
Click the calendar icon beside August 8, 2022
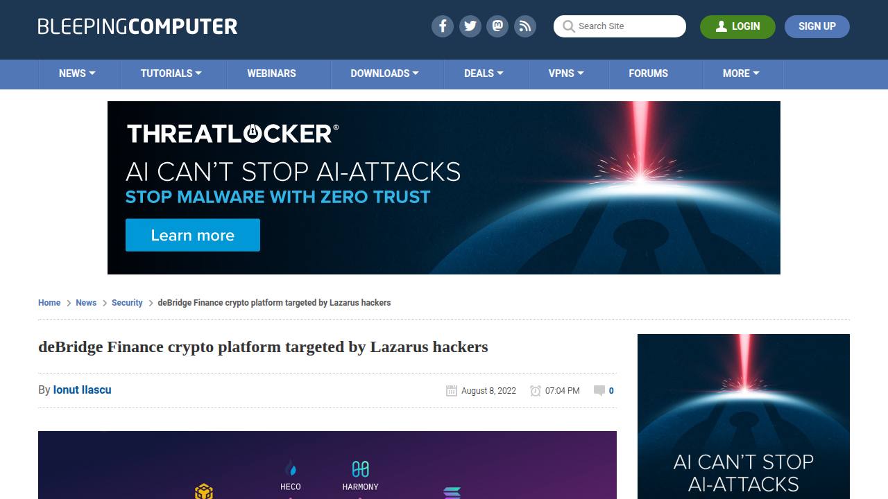click(452, 391)
